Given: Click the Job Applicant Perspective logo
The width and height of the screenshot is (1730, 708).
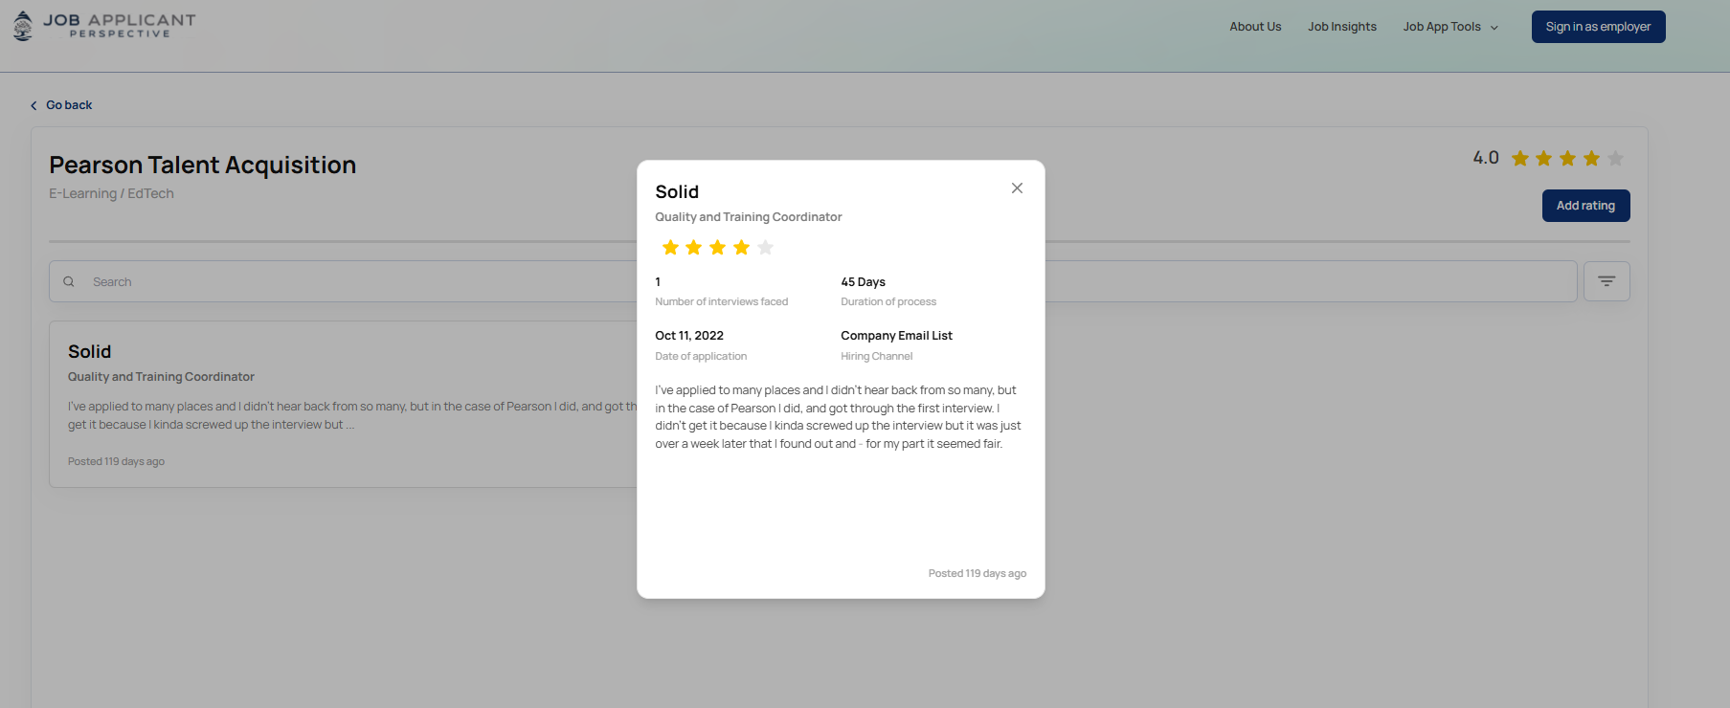Looking at the screenshot, I should pyautogui.click(x=104, y=26).
